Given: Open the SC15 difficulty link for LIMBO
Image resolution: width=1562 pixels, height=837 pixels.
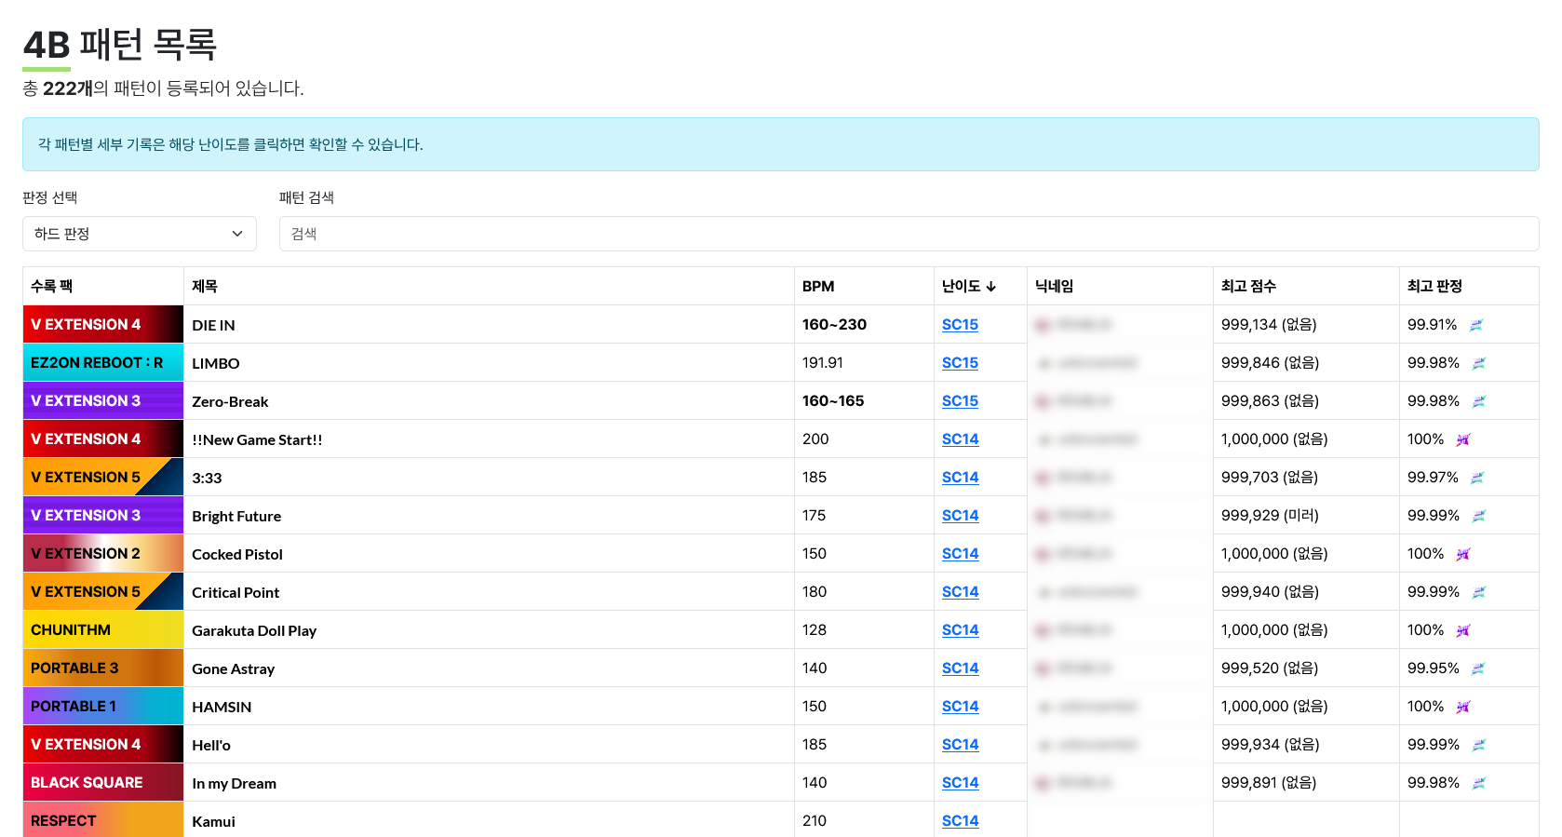Looking at the screenshot, I should point(960,362).
